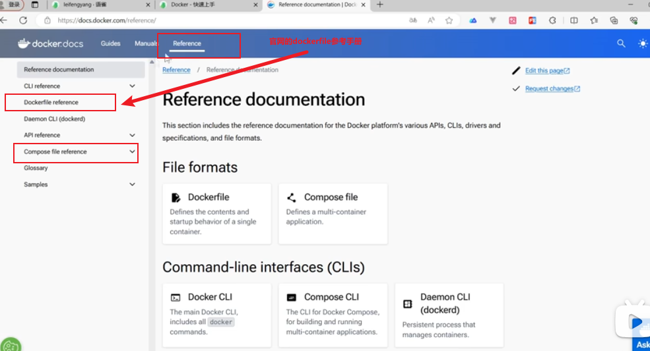The image size is (650, 351).
Task: Click the pencil icon beside Edit this page
Action: point(516,70)
